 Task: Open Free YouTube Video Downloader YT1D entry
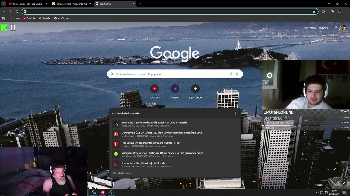point(175,144)
